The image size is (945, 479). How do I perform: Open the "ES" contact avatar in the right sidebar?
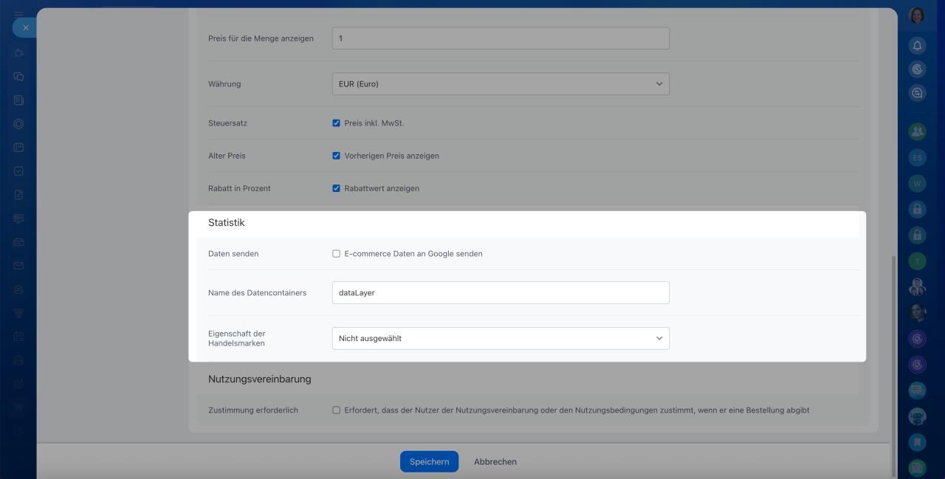pos(917,157)
